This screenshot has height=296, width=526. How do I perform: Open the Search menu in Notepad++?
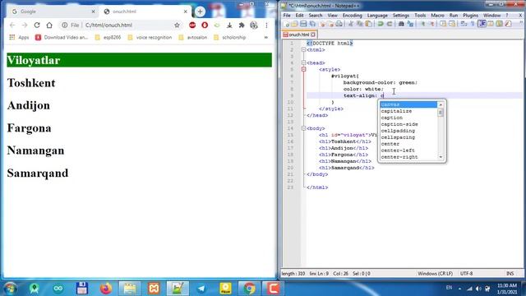pos(316,16)
